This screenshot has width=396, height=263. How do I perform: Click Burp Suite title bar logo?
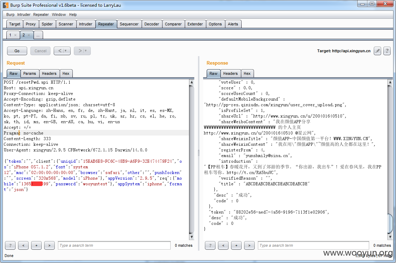(x=6, y=5)
